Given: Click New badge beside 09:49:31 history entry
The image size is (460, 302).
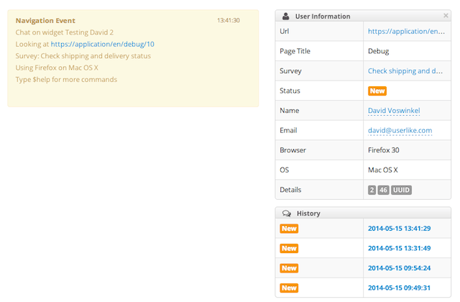Looking at the screenshot, I should [x=289, y=288].
